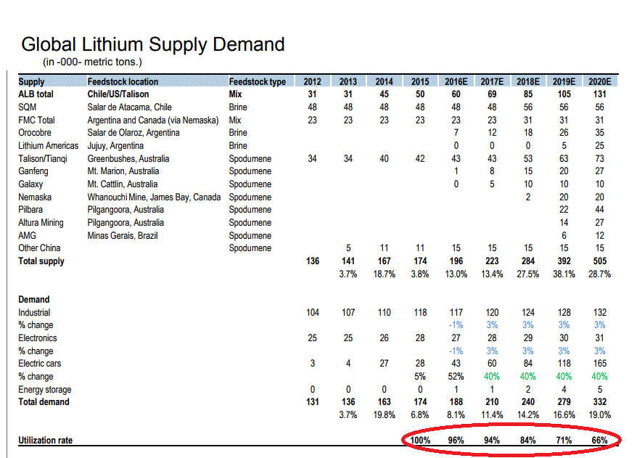
Task: Click the 'Pilbara' row label
Action: pos(30,210)
